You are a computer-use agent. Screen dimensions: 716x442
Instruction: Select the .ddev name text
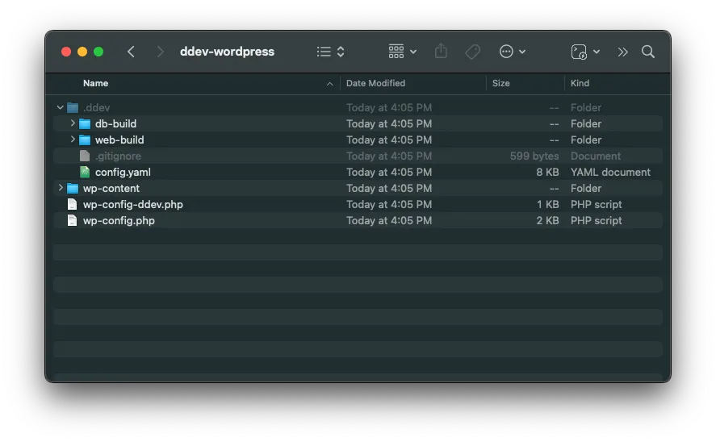(x=96, y=107)
